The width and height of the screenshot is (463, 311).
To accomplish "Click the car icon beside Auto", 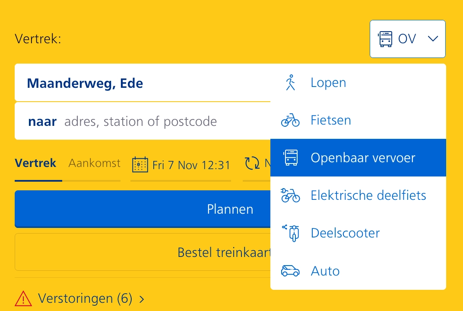I will (290, 271).
